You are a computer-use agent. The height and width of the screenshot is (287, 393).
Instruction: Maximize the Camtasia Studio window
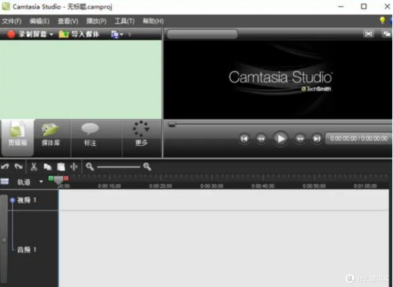click(x=364, y=7)
